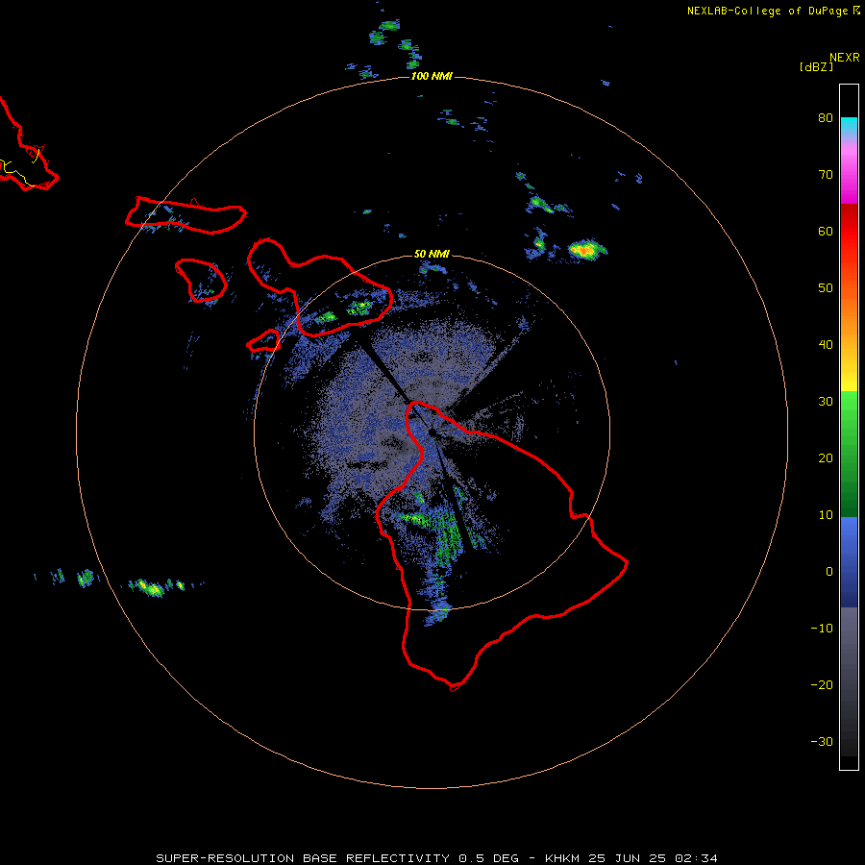Click the -10 value on the dBZ scale
865x865 pixels.
822,629
